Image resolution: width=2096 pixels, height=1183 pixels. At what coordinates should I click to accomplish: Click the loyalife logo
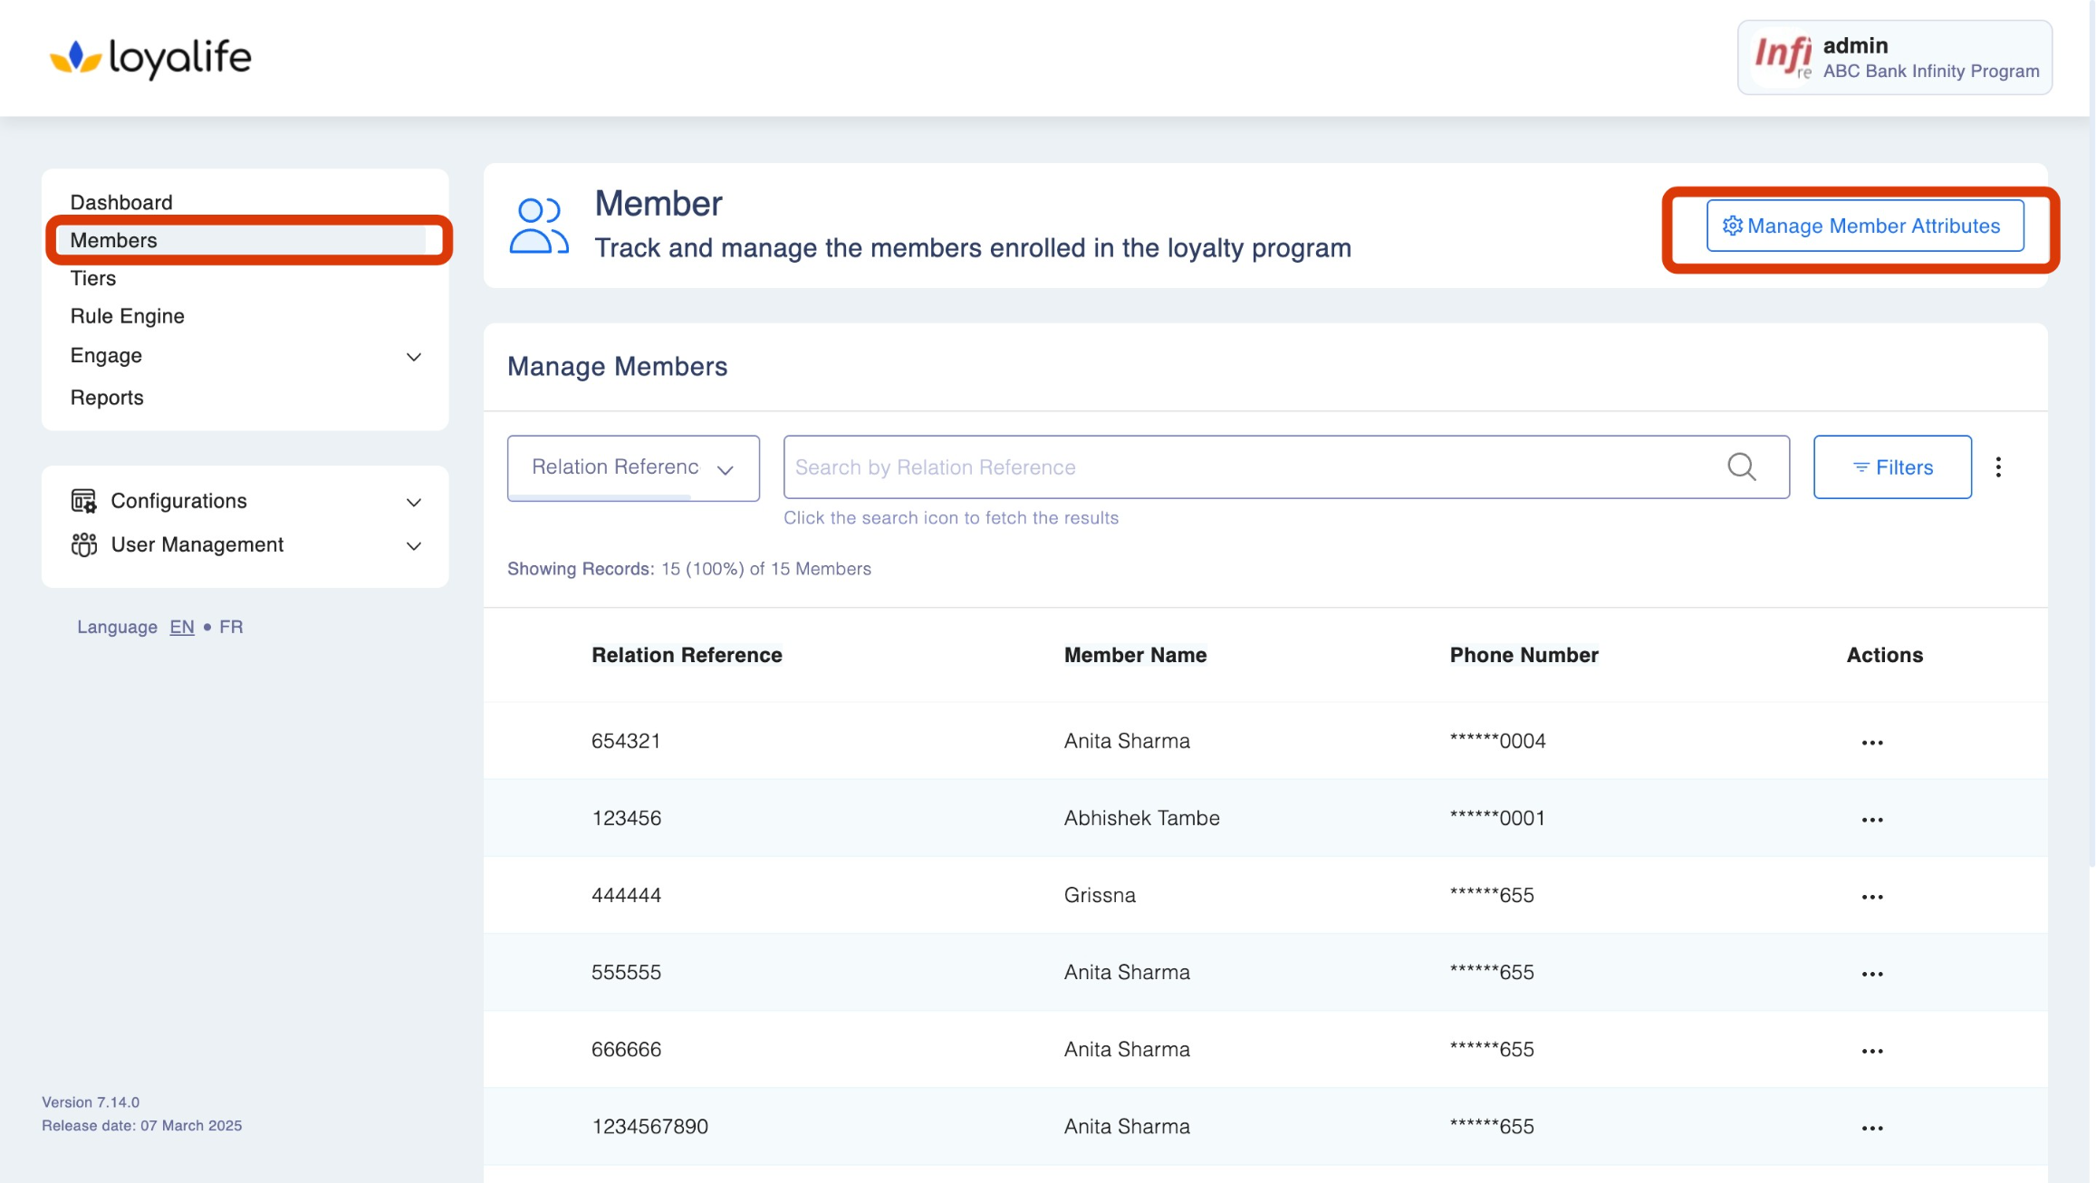pos(150,58)
